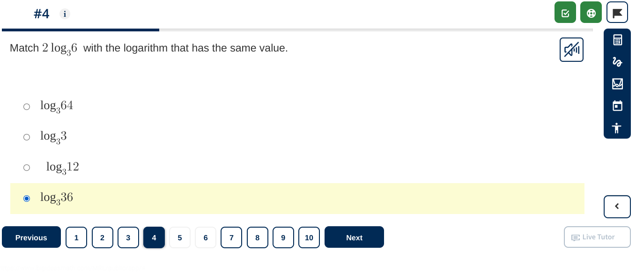Viewport: 636px width, 274px height.
Task: Open the accessibility options
Action: 617,128
